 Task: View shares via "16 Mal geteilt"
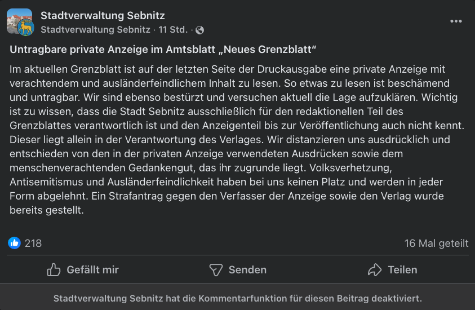click(x=436, y=243)
